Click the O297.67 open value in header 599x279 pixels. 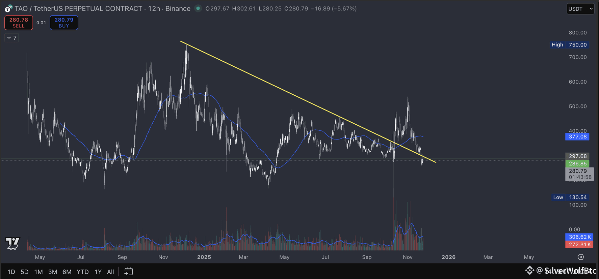pos(217,8)
